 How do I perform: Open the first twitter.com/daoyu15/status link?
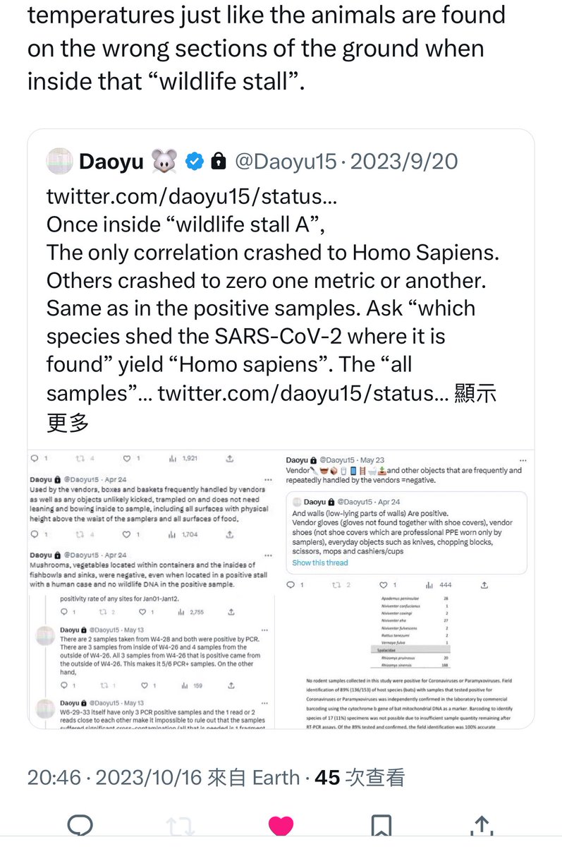[x=192, y=196]
